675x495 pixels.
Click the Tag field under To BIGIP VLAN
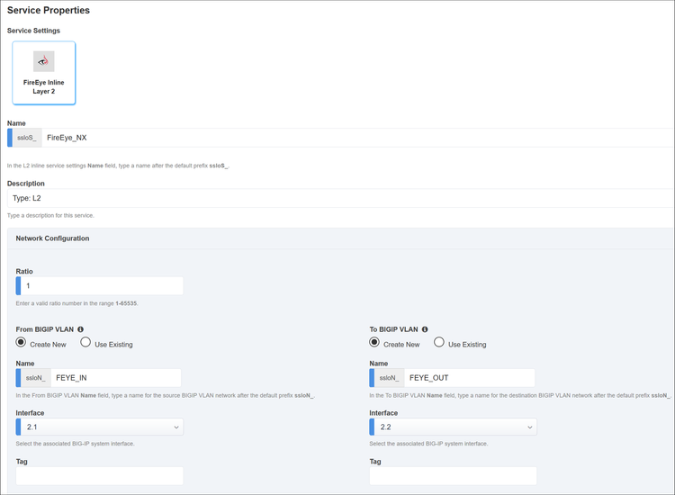454,476
